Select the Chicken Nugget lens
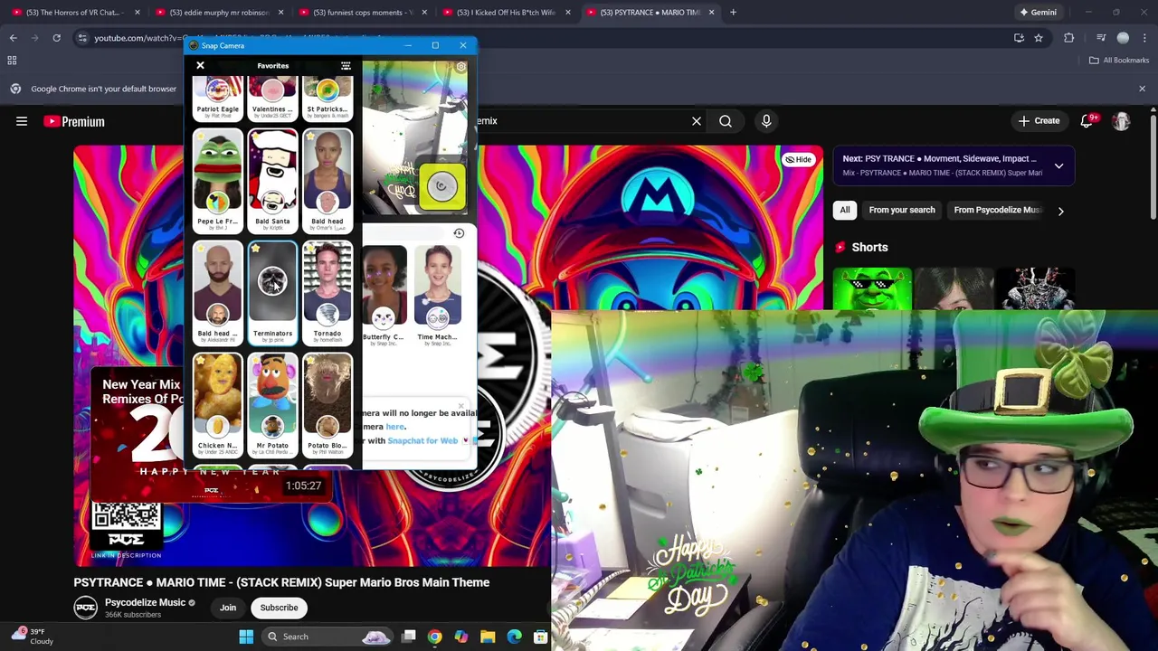 [x=217, y=404]
